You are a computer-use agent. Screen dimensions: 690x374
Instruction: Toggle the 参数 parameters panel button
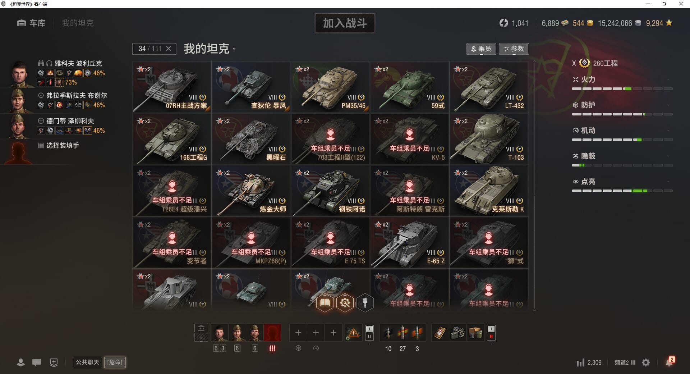pos(514,49)
